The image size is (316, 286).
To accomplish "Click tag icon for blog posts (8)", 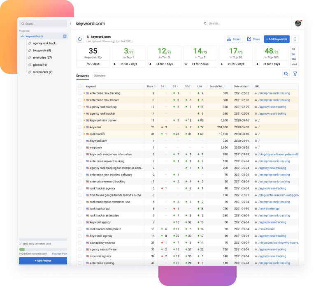I will click(30, 51).
